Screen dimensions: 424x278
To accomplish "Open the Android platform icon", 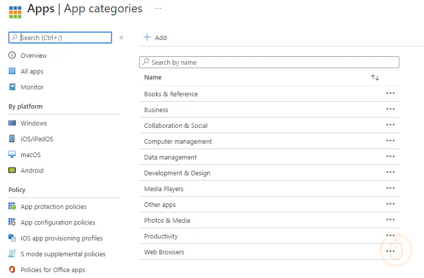I will 12,170.
